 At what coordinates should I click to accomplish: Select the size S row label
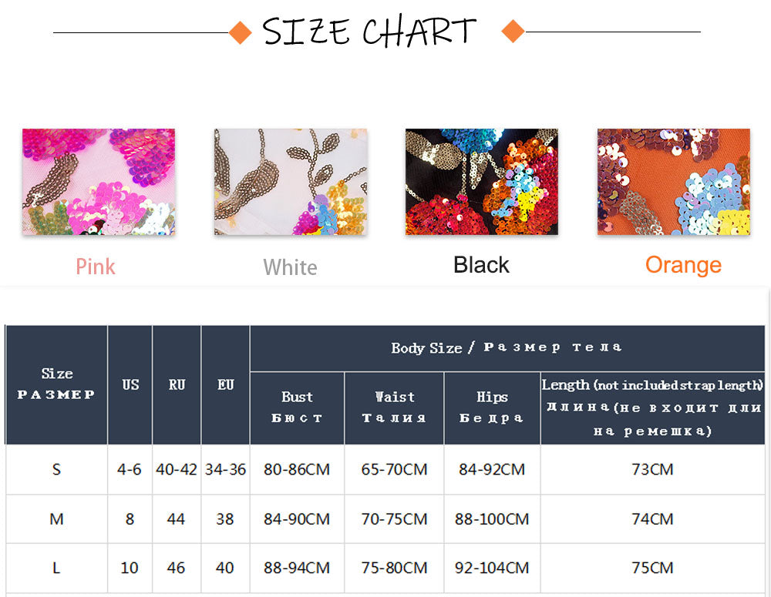coord(56,468)
